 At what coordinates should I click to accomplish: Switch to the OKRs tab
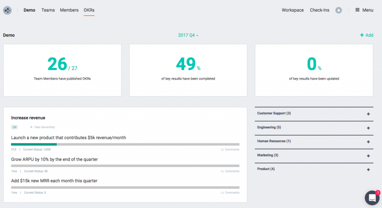(89, 10)
